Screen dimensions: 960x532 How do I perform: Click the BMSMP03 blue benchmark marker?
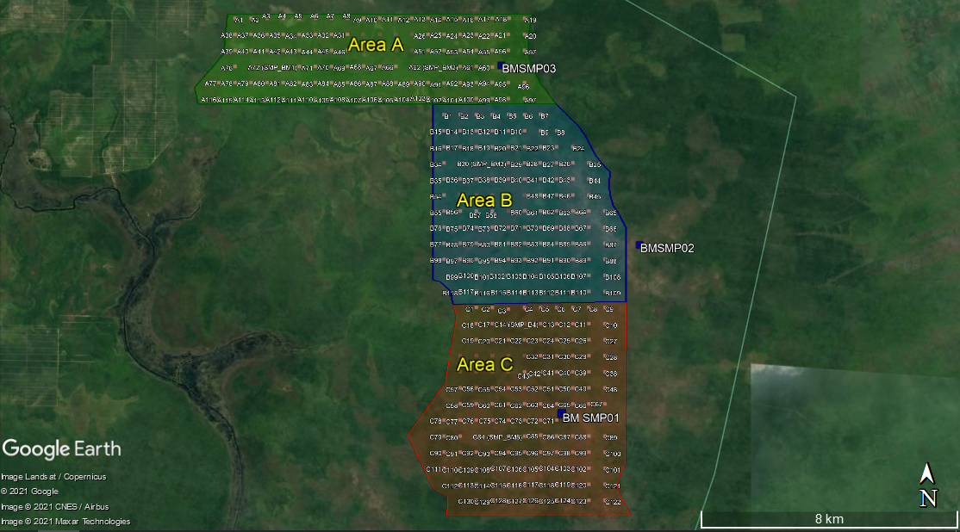pyautogui.click(x=502, y=67)
